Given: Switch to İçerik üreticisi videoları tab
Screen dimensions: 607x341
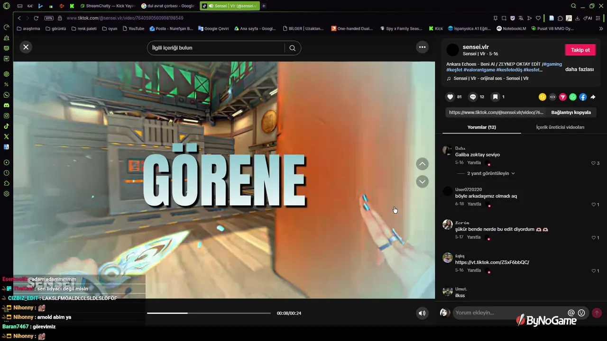Looking at the screenshot, I should pyautogui.click(x=560, y=127).
